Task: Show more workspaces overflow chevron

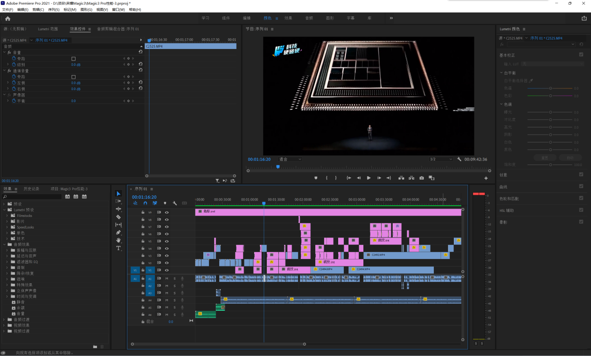Action: (x=391, y=18)
